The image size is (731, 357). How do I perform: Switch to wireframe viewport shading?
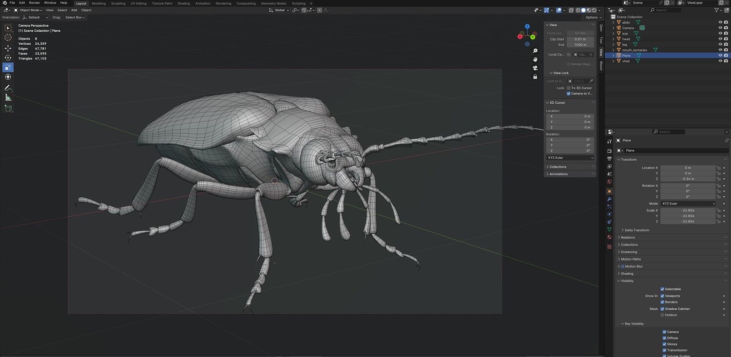578,10
